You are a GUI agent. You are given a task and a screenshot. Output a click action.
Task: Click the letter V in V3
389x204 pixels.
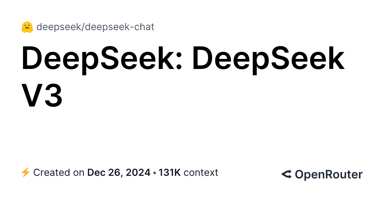[32, 95]
